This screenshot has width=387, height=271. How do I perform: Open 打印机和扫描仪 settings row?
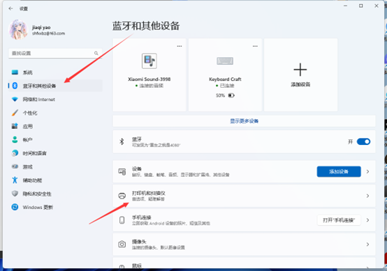tap(244, 196)
